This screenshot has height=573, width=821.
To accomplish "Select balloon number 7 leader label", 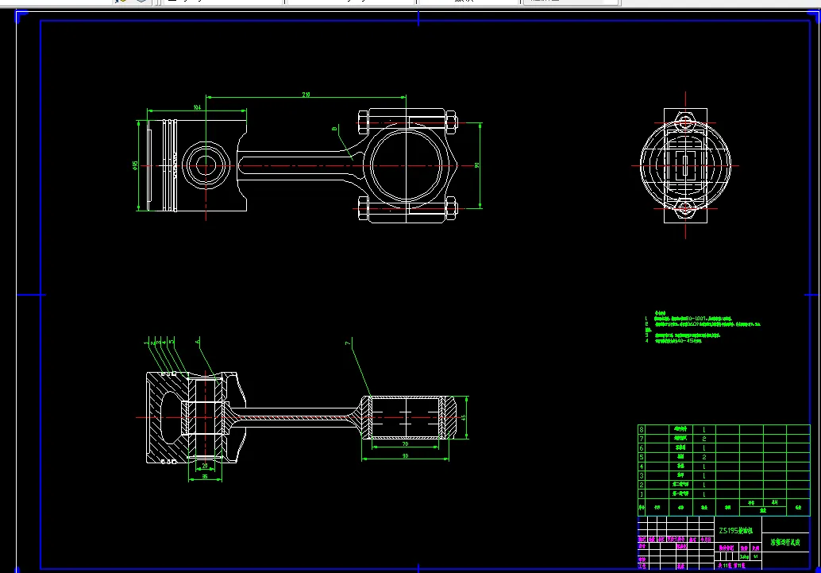I will click(348, 343).
